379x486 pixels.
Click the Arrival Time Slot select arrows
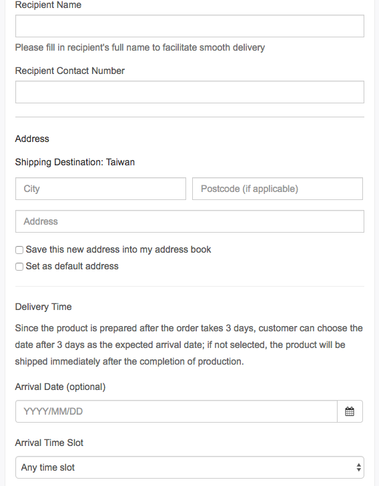coord(358,467)
